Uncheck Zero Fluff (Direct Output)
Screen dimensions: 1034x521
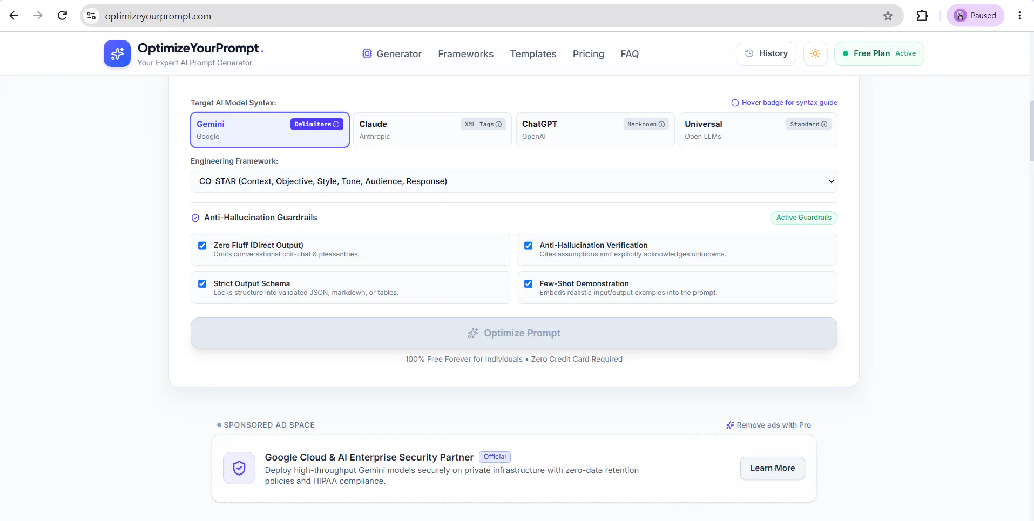(202, 246)
